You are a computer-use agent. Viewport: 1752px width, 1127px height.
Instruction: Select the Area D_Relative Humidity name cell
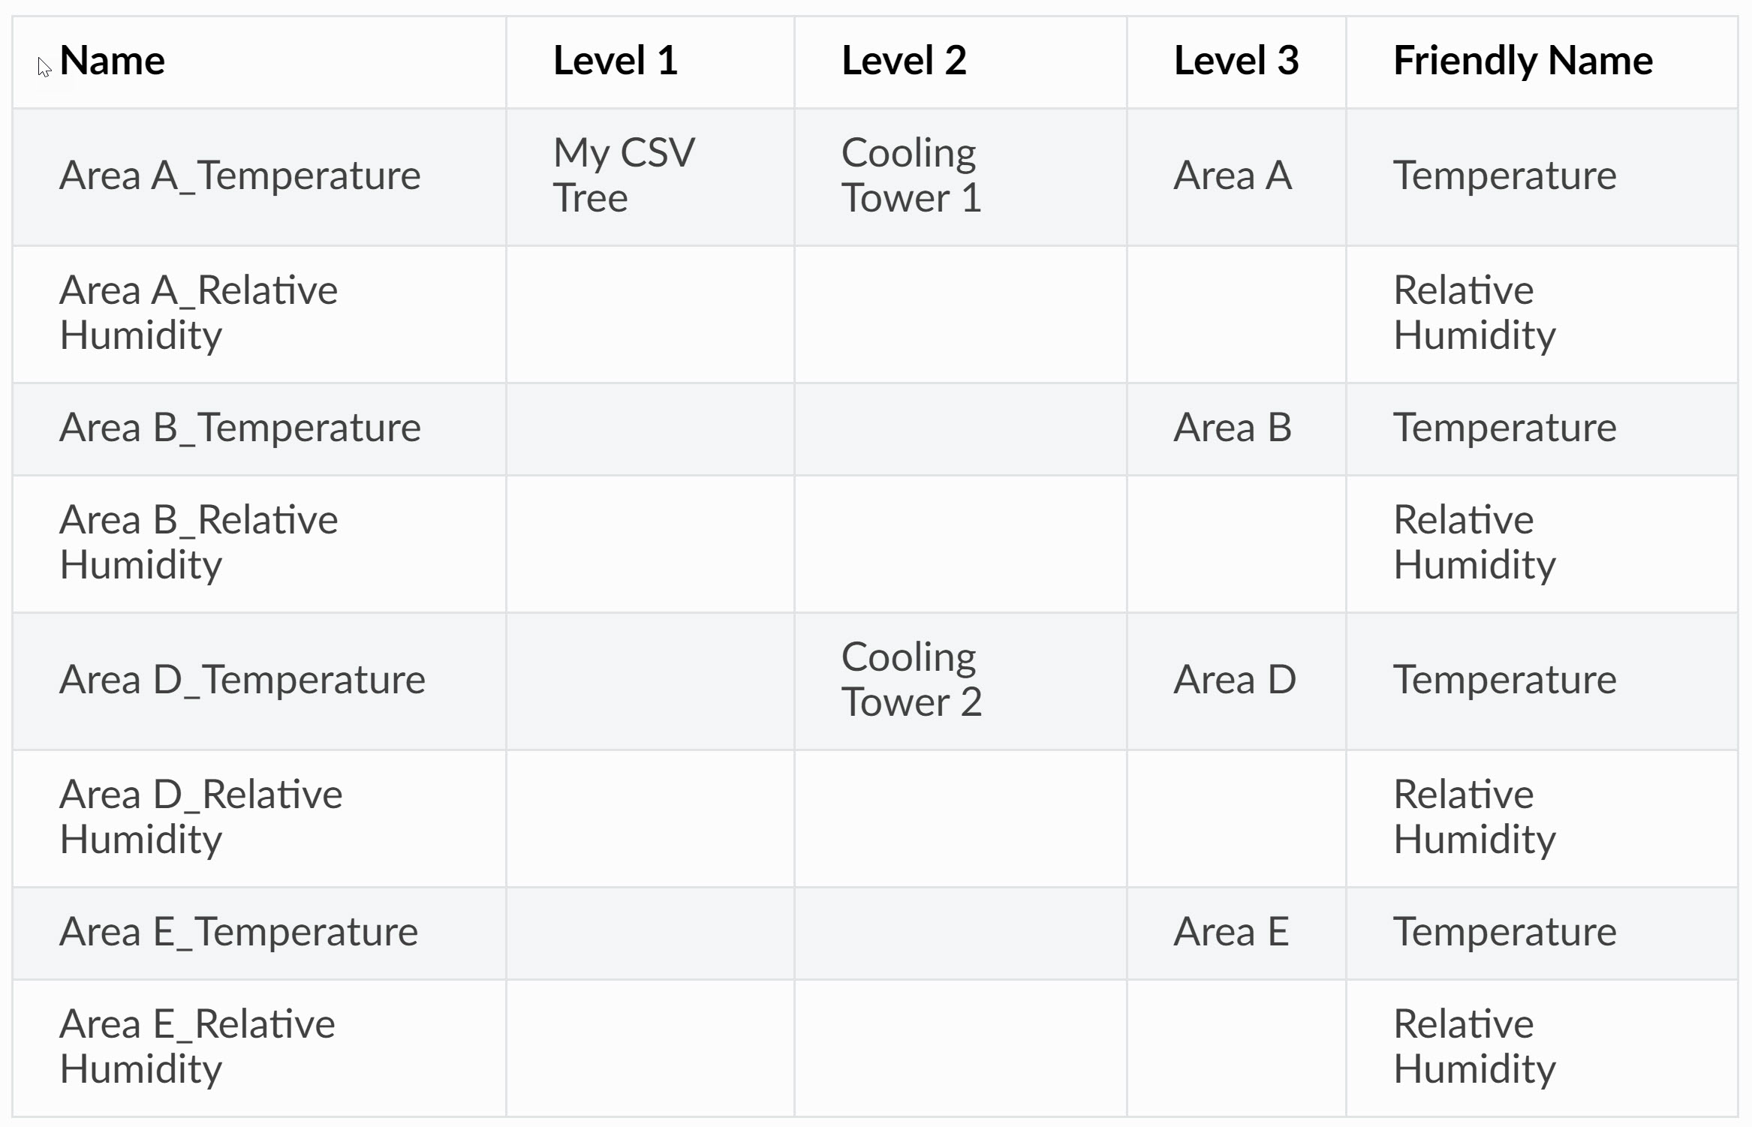[259, 819]
